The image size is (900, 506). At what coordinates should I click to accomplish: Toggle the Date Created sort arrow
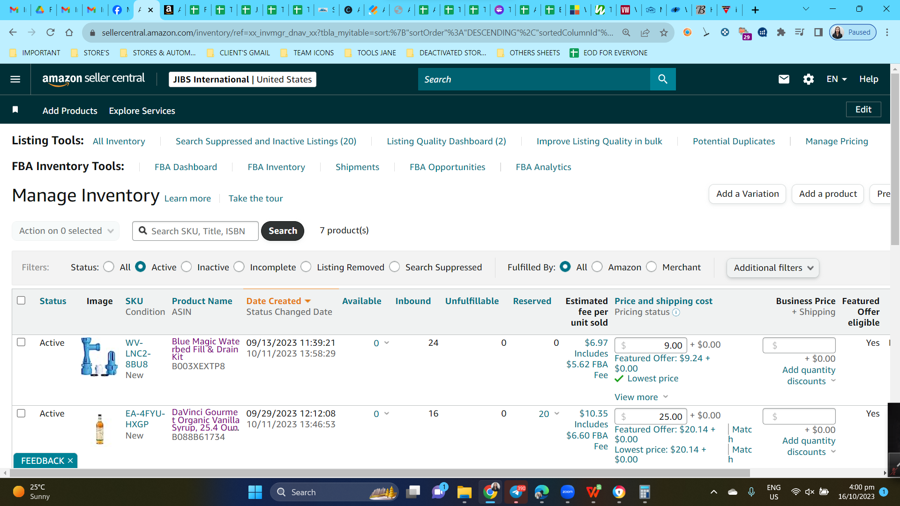308,301
